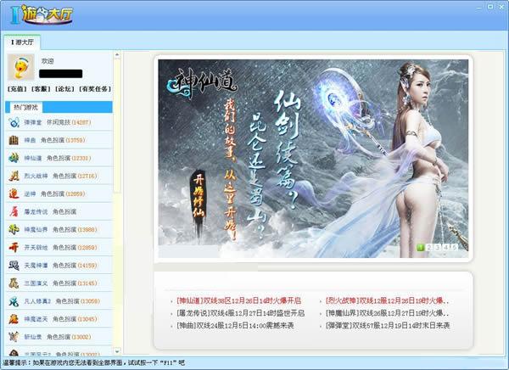Click the I游大厅 logo in the title bar
This screenshot has height=370, width=509.
42,14
